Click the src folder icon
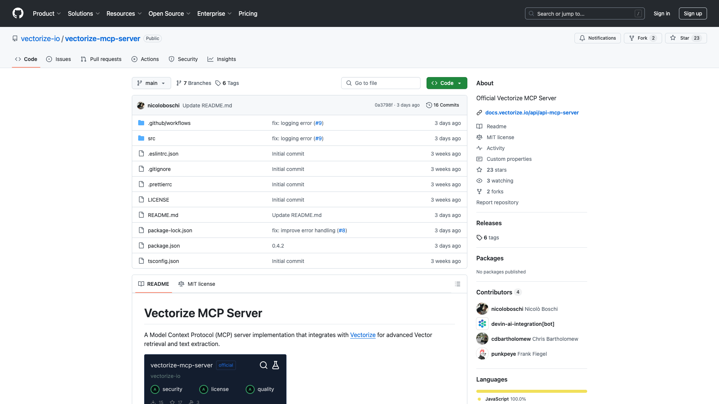The image size is (719, 404). pos(141,138)
